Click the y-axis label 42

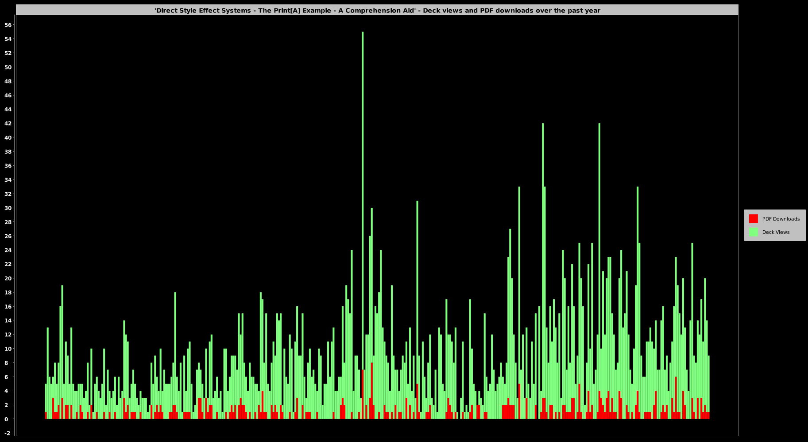tap(8, 124)
